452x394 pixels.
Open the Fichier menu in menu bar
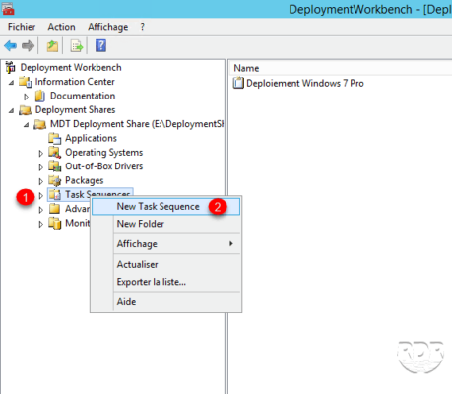[22, 27]
